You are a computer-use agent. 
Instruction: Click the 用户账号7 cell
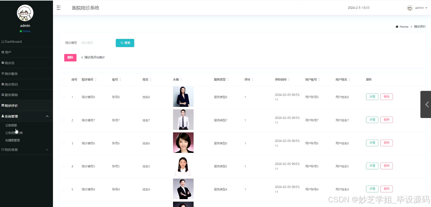312,120
